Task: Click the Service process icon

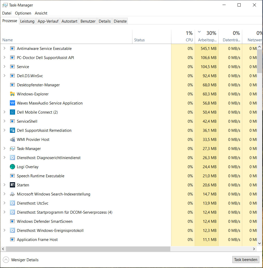Action: coord(12,67)
